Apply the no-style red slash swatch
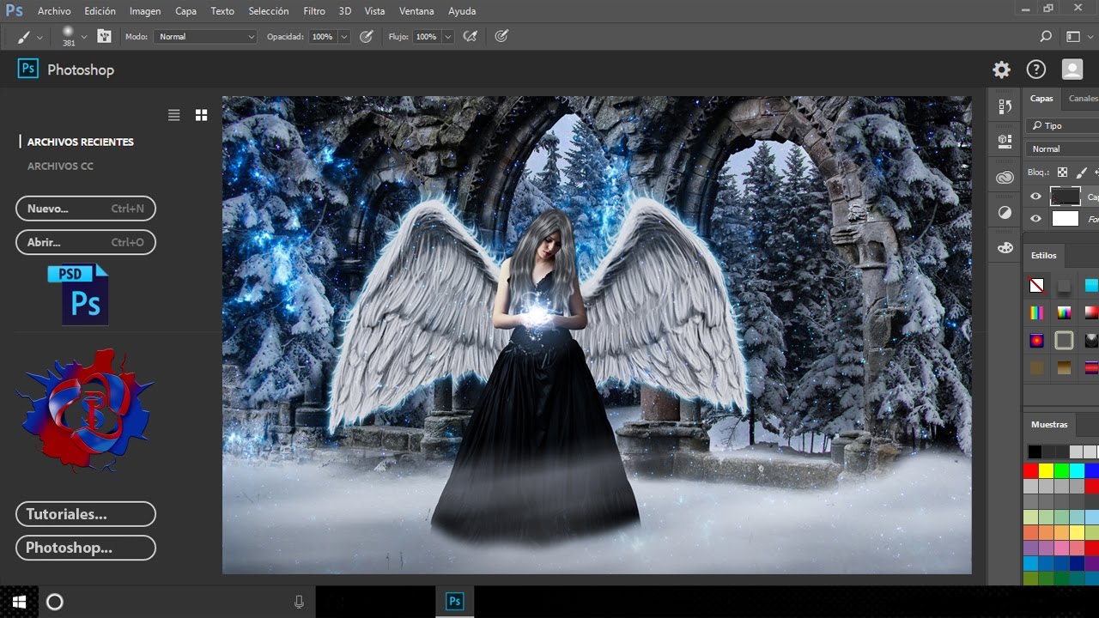 pyautogui.click(x=1037, y=286)
